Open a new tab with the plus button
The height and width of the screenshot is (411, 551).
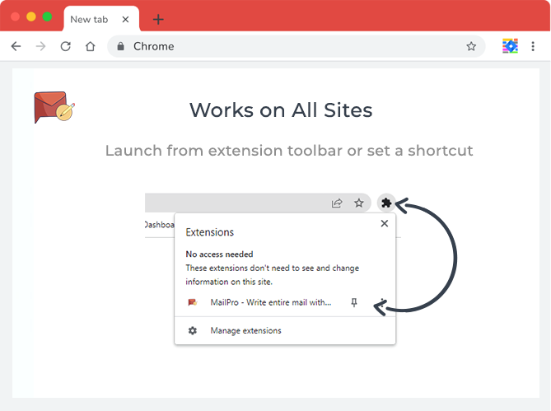tap(158, 20)
